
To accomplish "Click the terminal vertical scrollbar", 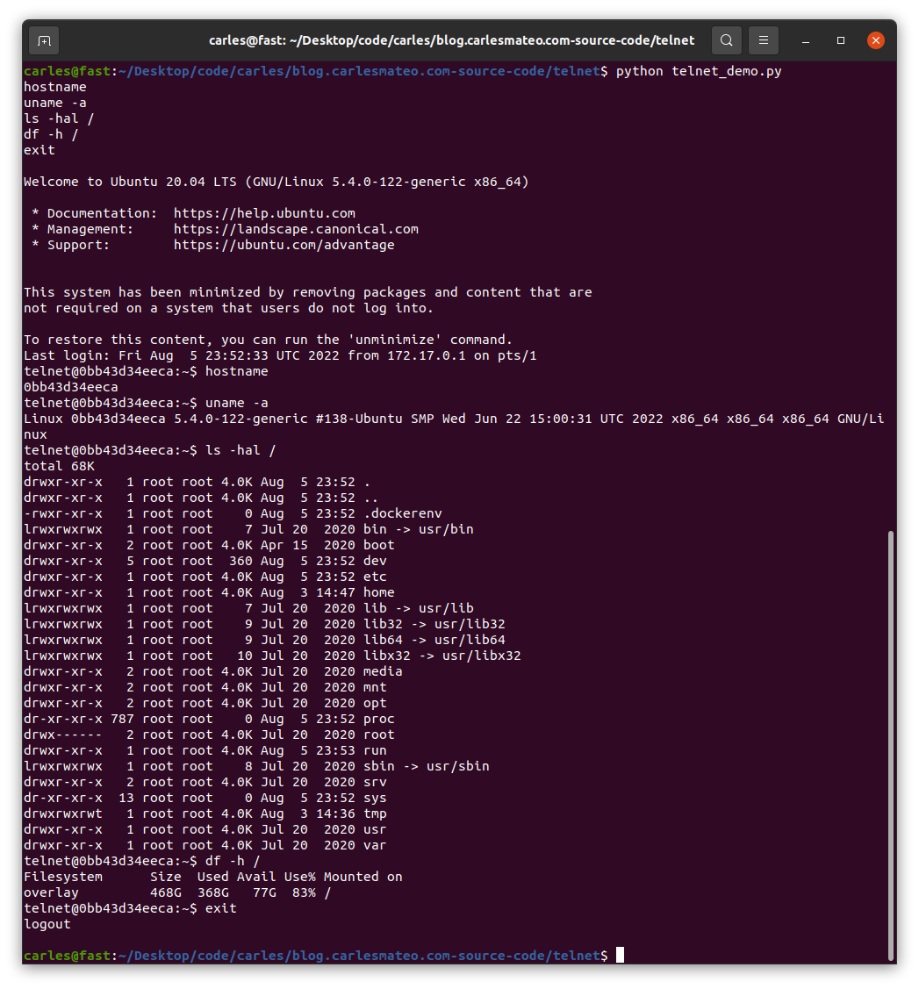I will (891, 744).
